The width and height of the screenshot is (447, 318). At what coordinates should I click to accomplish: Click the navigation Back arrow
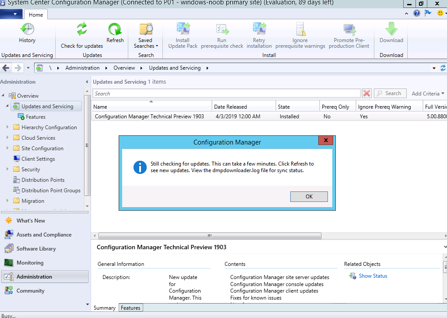(6, 68)
